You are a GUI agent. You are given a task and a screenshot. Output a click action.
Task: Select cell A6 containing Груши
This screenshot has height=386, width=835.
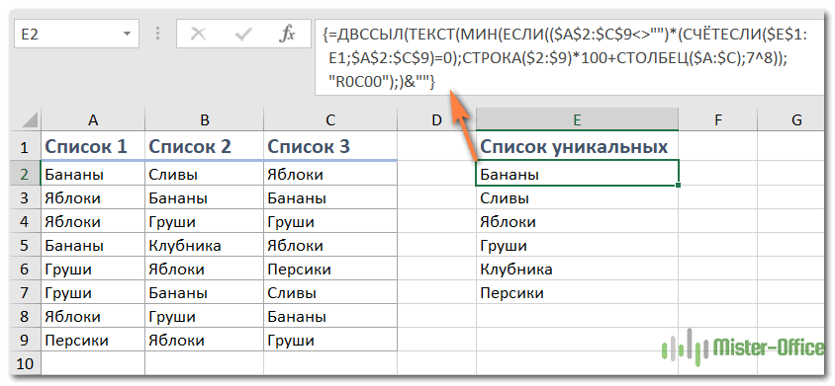coord(93,270)
